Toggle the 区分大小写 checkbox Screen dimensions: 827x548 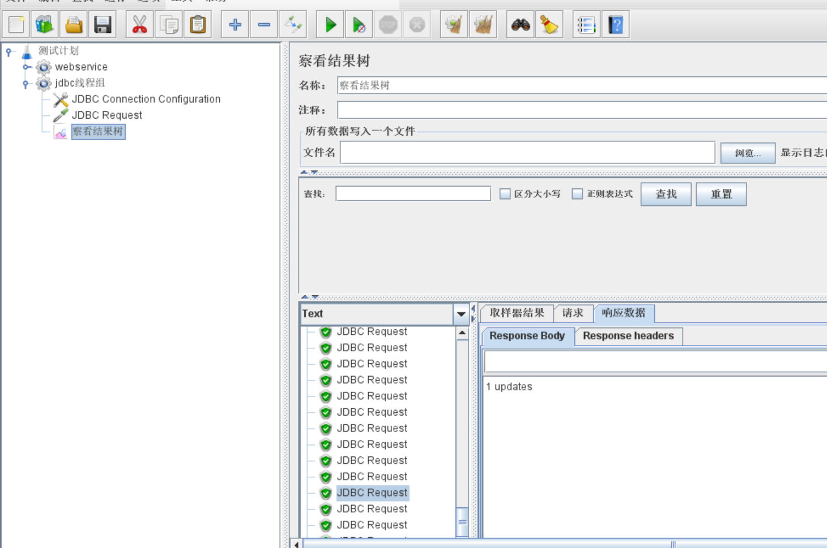(x=505, y=194)
